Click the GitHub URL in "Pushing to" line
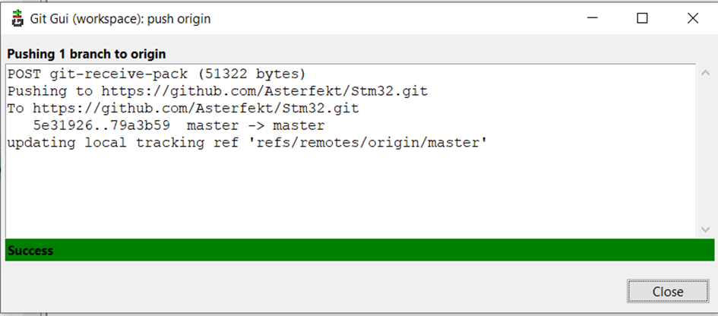The height and width of the screenshot is (316, 718). 264,91
